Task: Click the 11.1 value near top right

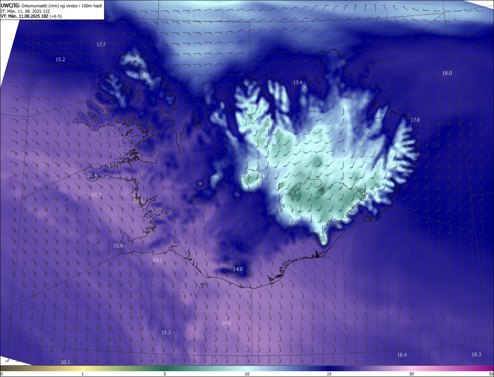Action: 418,17
